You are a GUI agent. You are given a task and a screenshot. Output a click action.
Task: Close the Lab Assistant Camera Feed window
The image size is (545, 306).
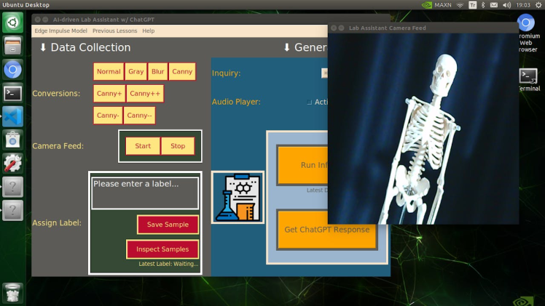click(x=334, y=28)
